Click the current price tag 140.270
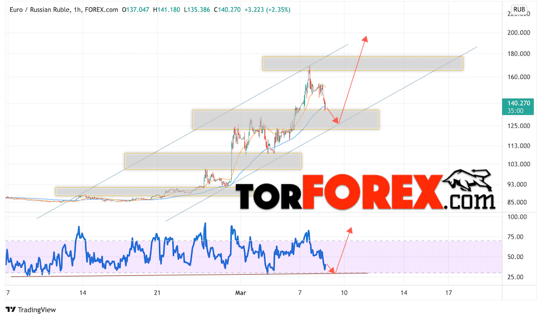This screenshot has height=319, width=542. (x=519, y=103)
